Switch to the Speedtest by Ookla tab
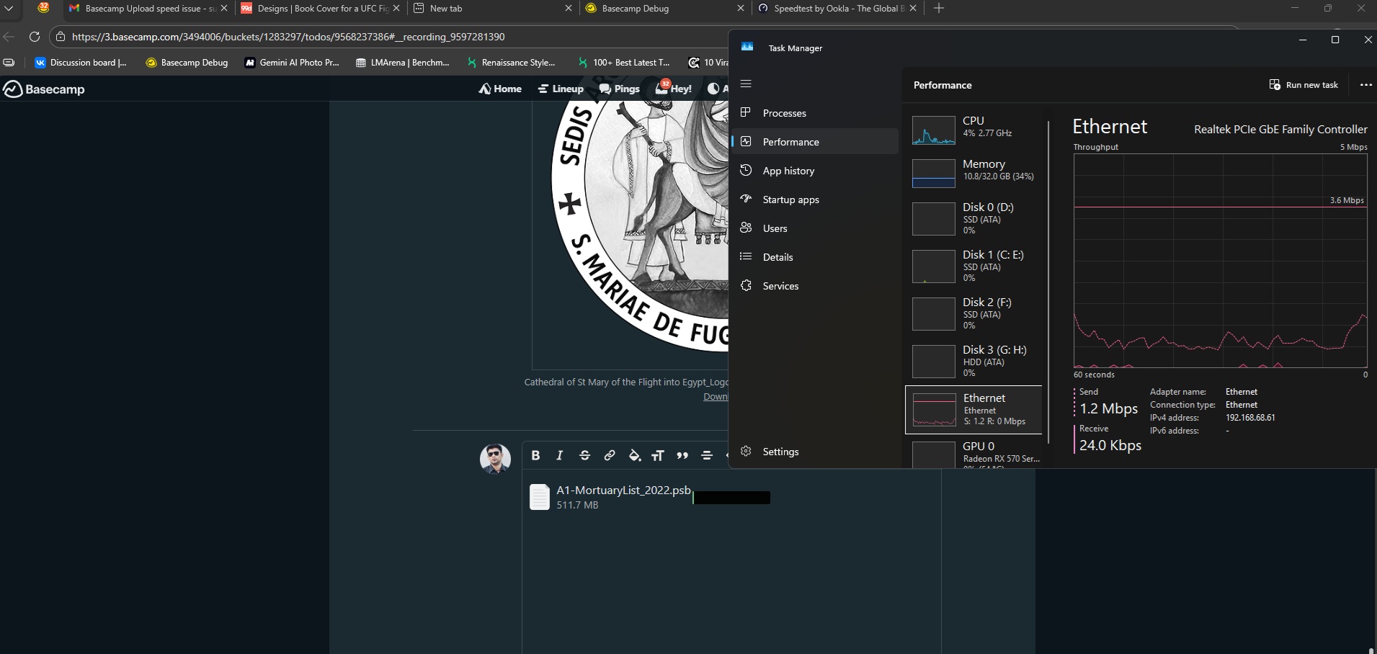This screenshot has height=654, width=1377. coord(836,9)
